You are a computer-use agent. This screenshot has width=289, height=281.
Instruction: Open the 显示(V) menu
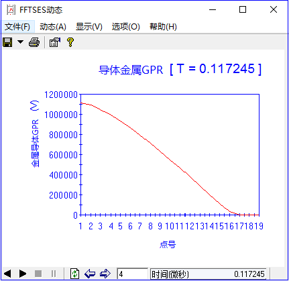89,27
